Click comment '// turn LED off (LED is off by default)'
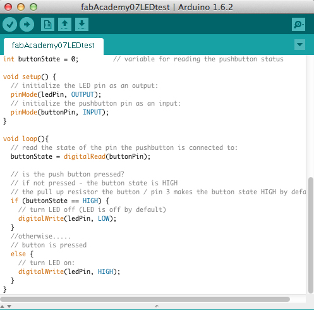The width and height of the screenshot is (314, 310). click(x=92, y=209)
